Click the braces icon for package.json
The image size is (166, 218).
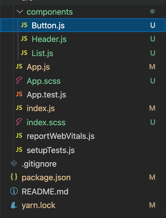pos(14,177)
